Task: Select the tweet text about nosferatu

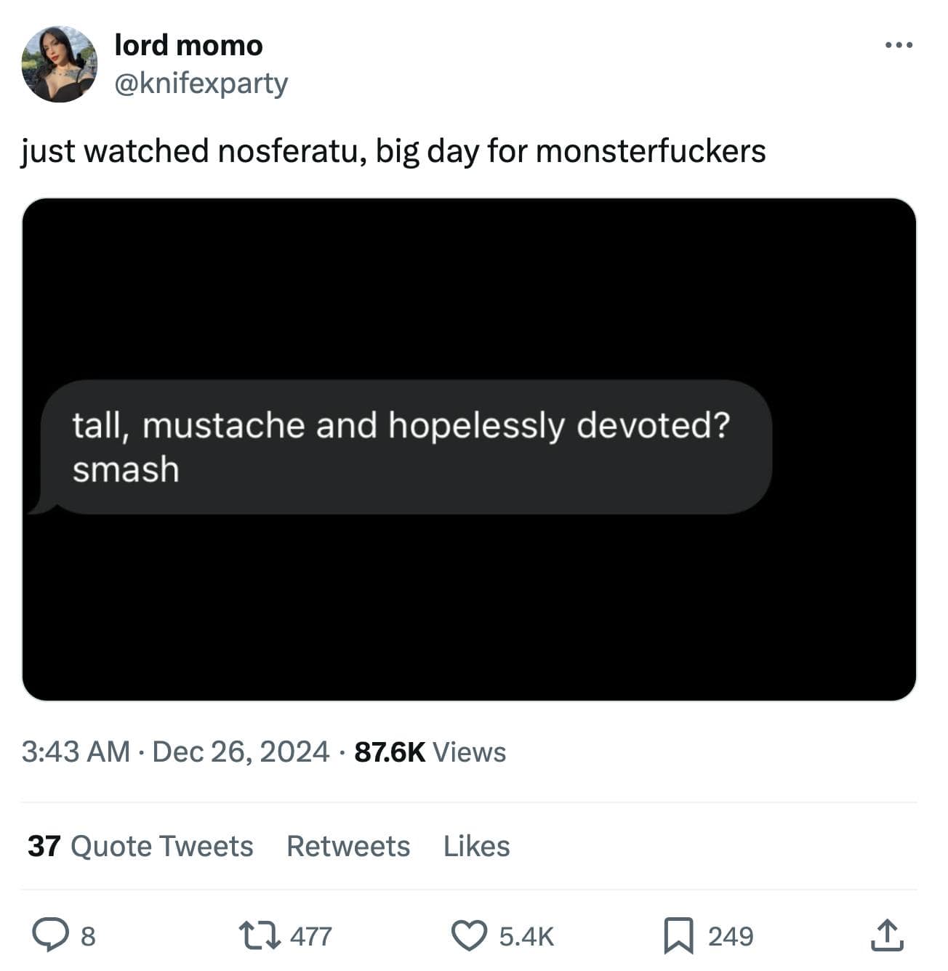Action: [393, 152]
